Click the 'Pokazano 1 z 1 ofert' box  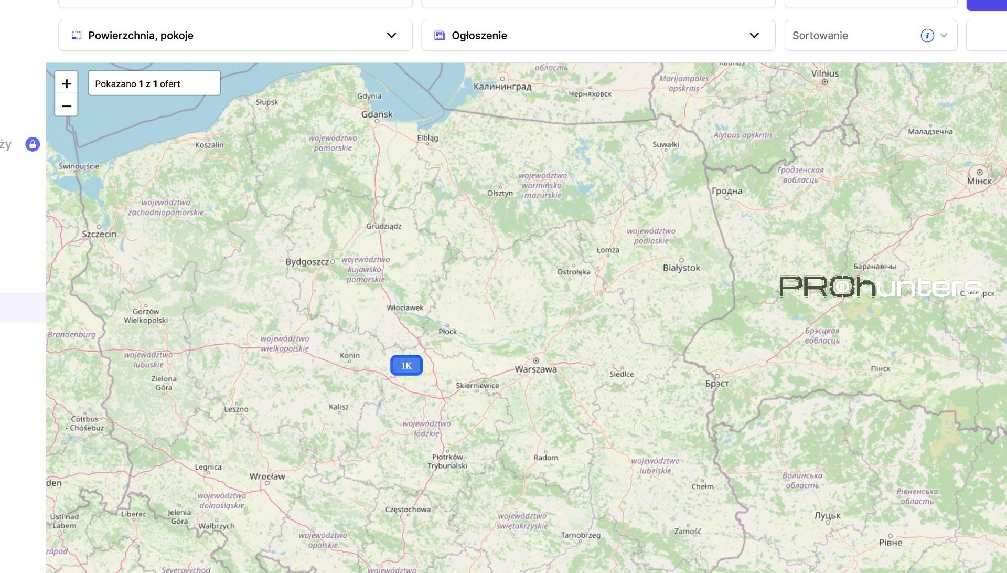click(154, 83)
